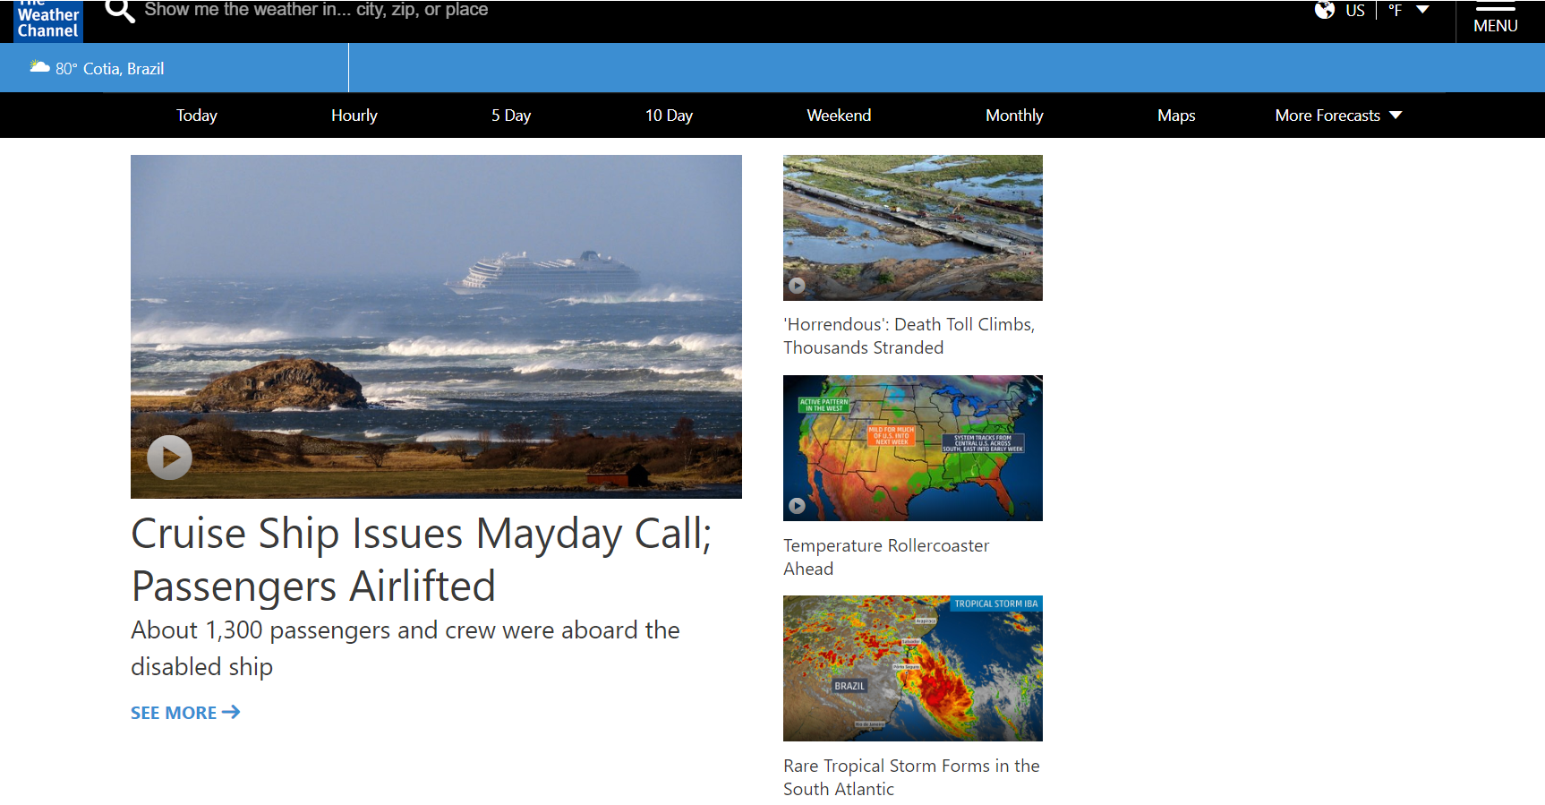Click the cloud icon beside Cotia temperature

pyautogui.click(x=39, y=67)
